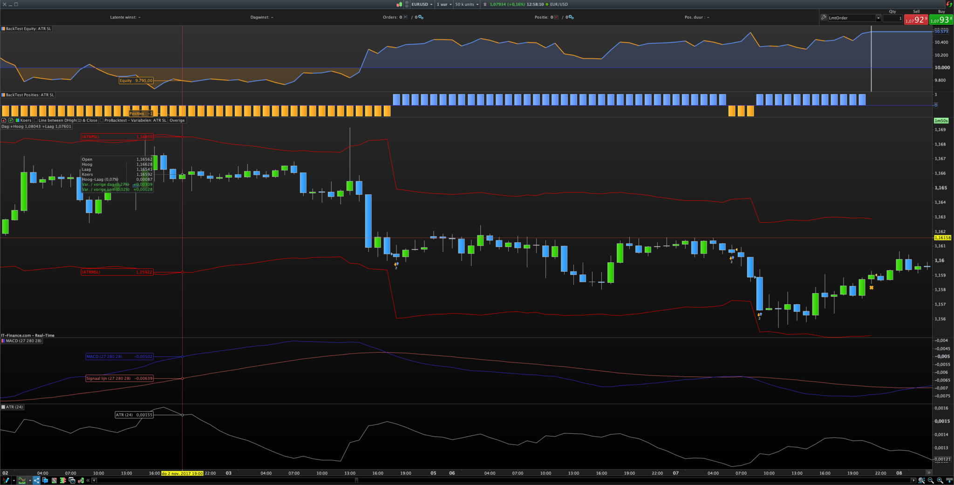Click the horizontal chart scrollbar thumb
This screenshot has height=485, width=954.
(x=356, y=480)
